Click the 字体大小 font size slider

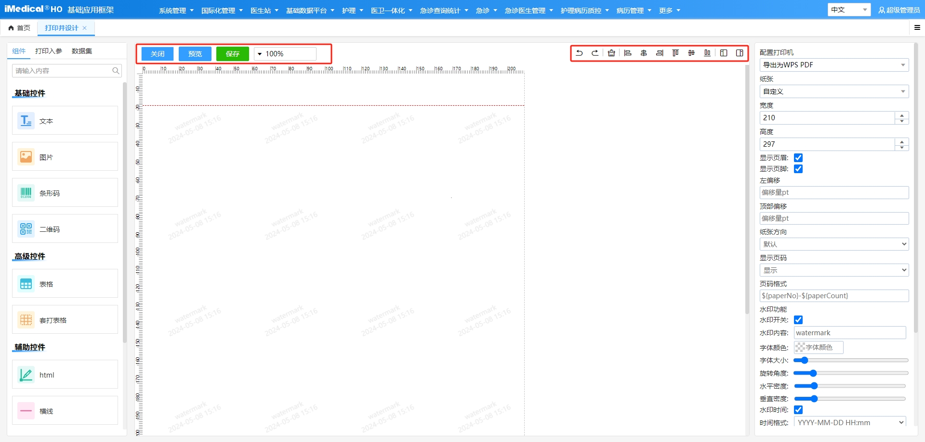(850, 360)
